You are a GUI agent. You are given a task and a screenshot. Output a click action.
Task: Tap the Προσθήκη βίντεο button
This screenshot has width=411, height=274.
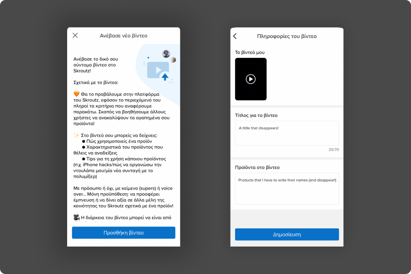tap(124, 233)
